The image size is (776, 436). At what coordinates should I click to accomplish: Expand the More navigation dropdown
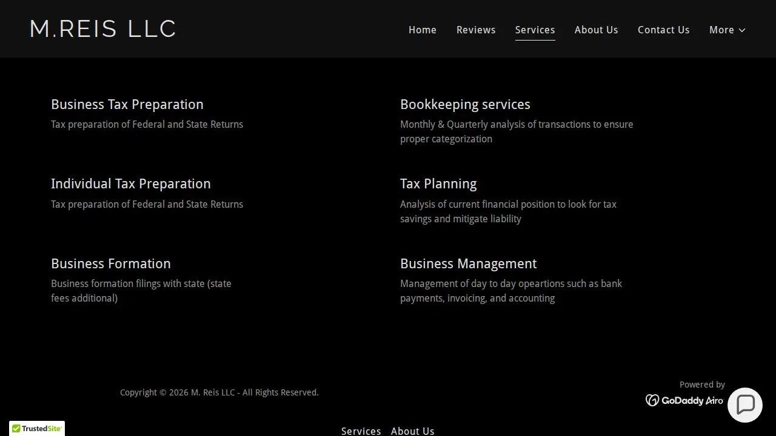point(727,30)
